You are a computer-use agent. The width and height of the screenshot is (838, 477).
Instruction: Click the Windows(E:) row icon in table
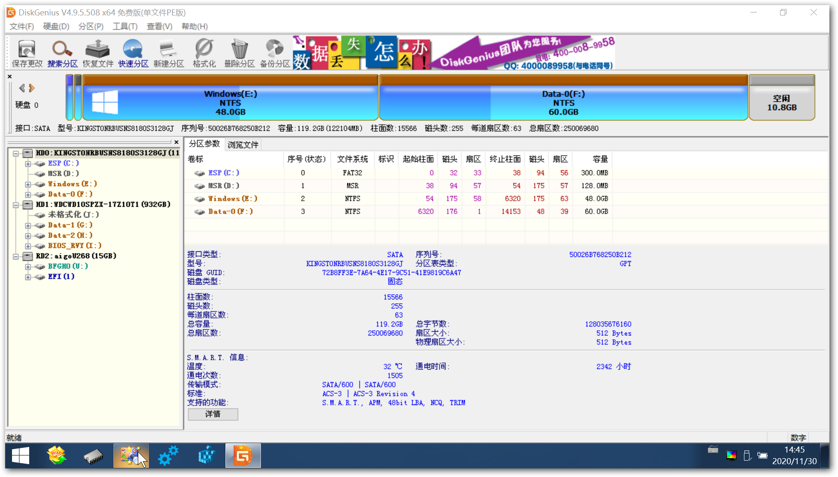pos(199,199)
